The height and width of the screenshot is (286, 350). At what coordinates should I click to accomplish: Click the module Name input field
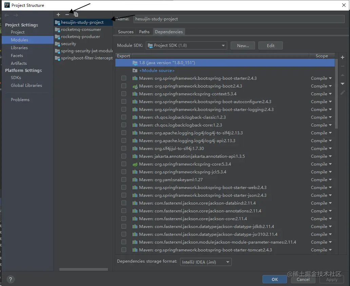coord(239,19)
